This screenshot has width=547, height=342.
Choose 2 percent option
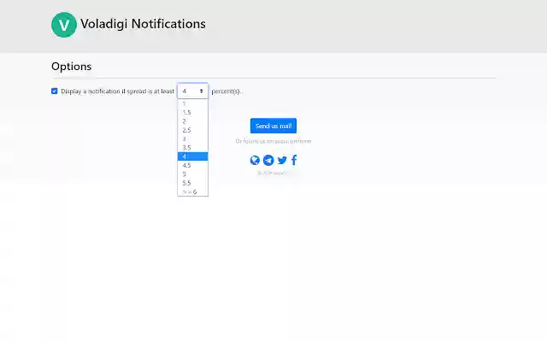[x=192, y=121]
